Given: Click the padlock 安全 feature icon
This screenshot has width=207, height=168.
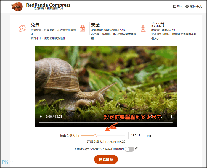Looking at the screenshot, I should (x=83, y=29).
